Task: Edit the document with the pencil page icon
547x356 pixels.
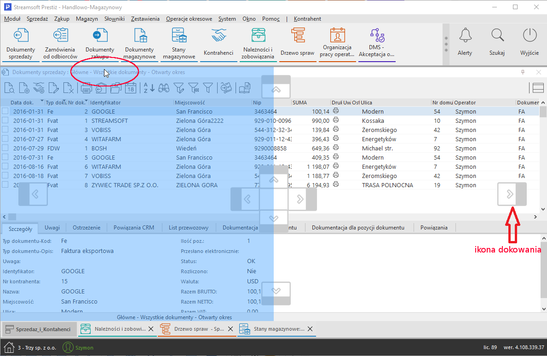Action: 53,88
